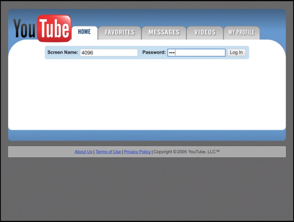Open the About Us link
The width and height of the screenshot is (294, 222).
coord(83,152)
